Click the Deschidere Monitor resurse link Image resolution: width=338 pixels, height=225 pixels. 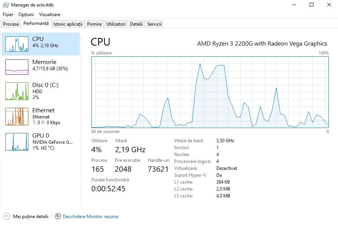tap(91, 217)
